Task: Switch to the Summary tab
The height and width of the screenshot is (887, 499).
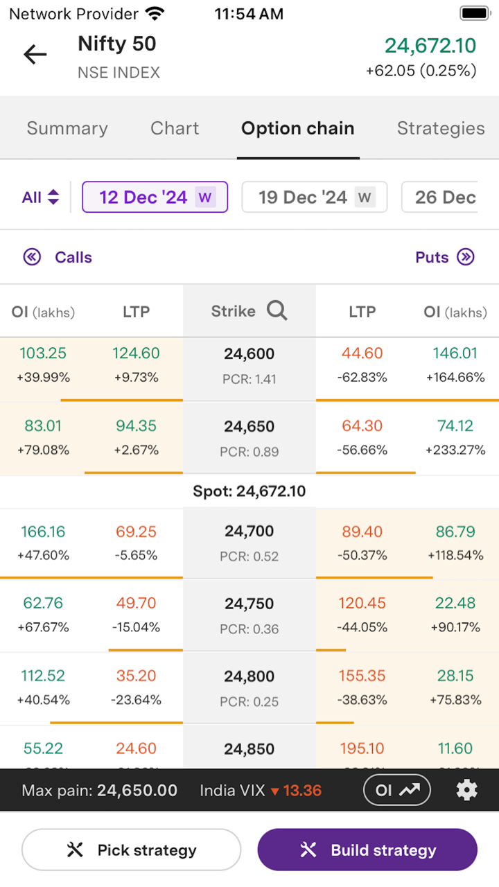Action: click(67, 128)
